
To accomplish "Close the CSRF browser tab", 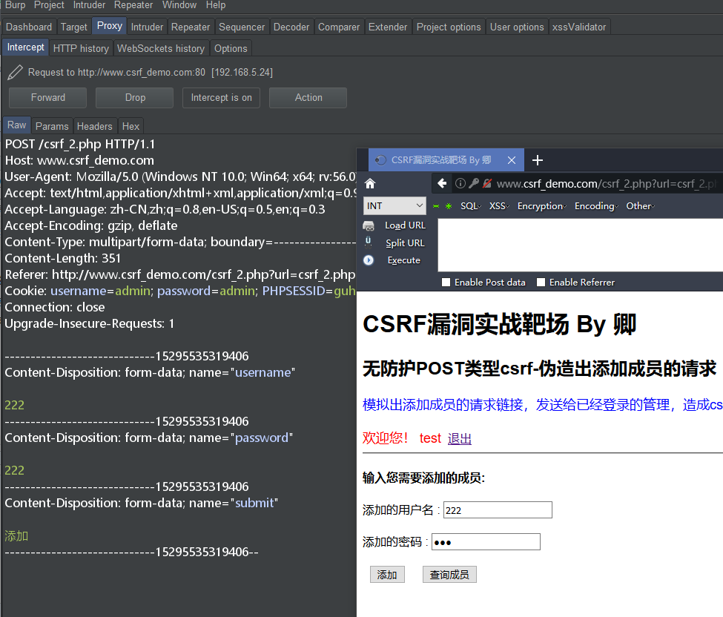I will pos(512,160).
